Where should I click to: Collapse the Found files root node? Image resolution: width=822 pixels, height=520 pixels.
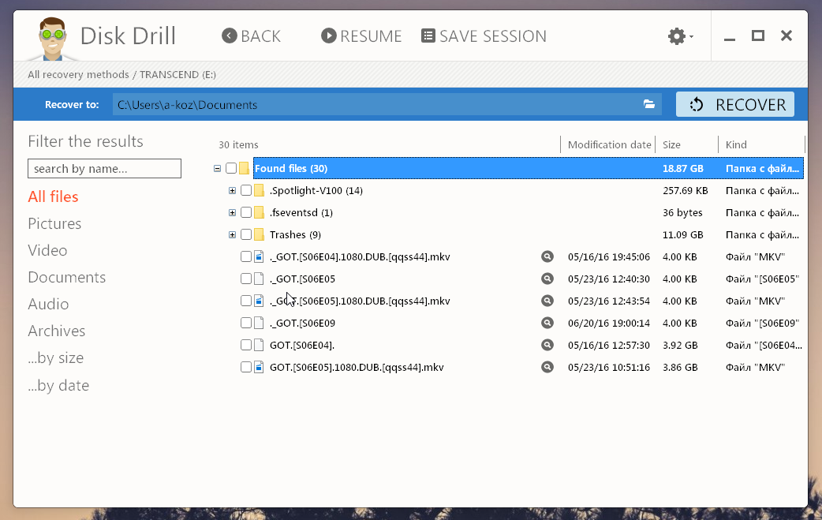[x=217, y=168]
